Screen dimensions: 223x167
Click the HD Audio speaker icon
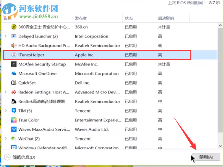tap(14, 46)
